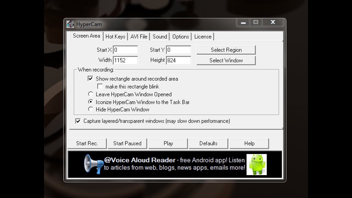Click the "Start X" label text

tap(104, 50)
